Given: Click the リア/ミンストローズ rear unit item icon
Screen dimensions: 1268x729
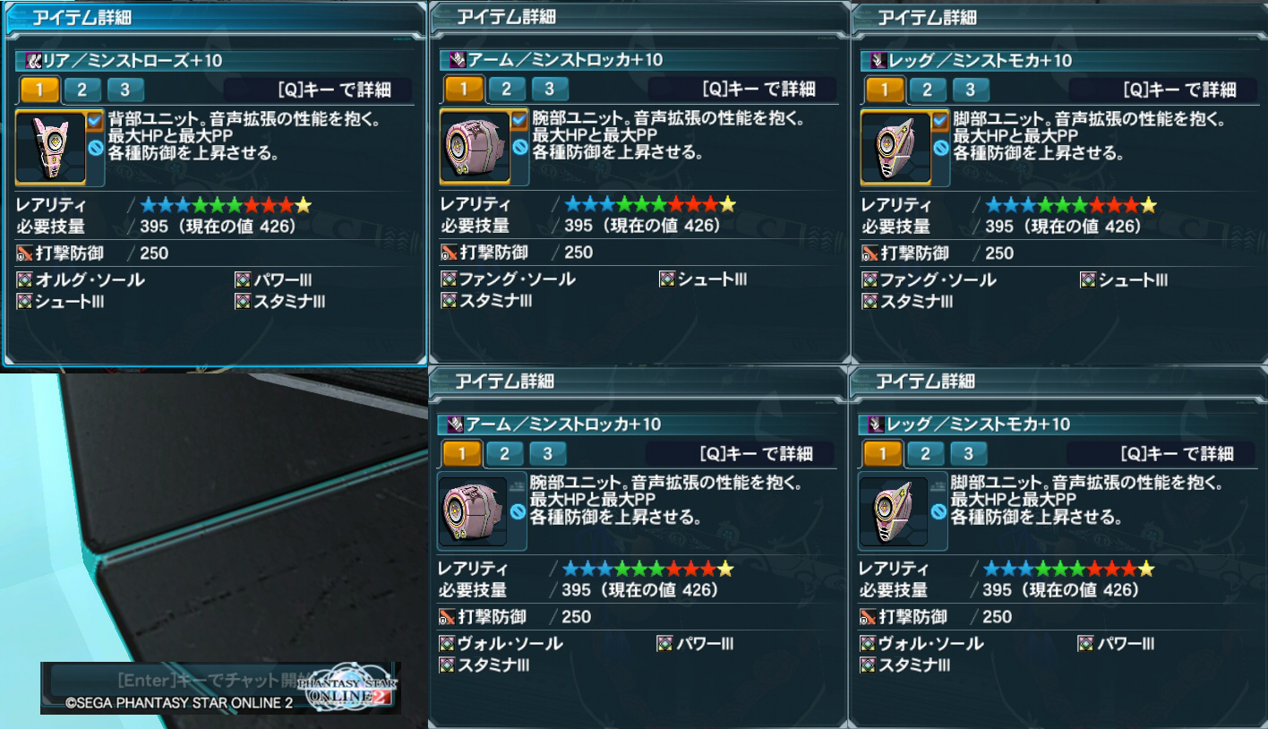Looking at the screenshot, I should [51, 146].
